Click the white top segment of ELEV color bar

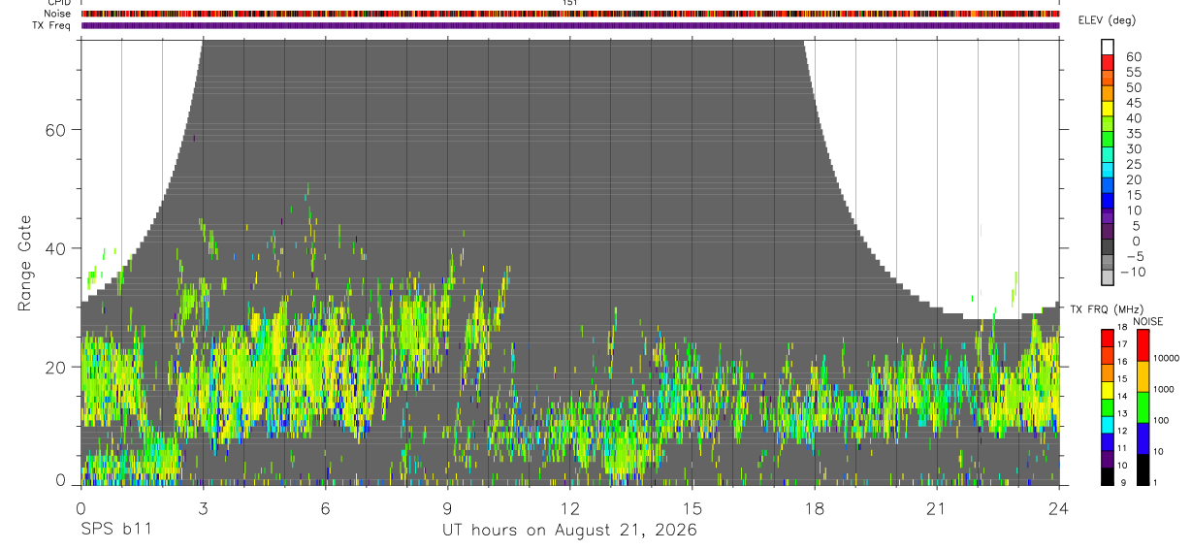click(x=1108, y=47)
